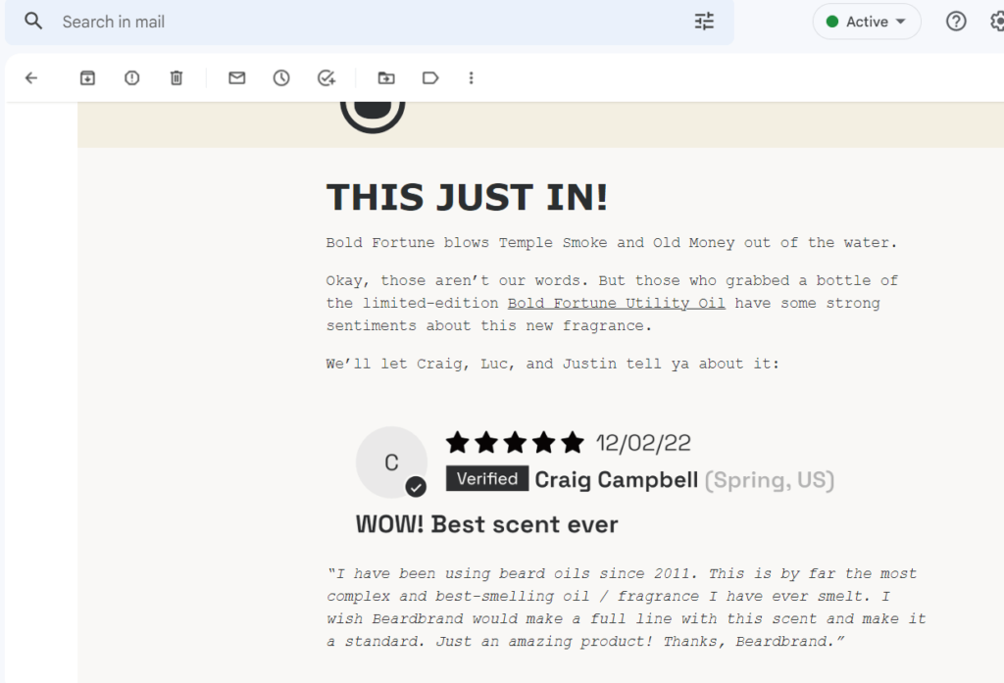This screenshot has width=1004, height=683.
Task: Delete this email with trash icon
Action: click(176, 78)
